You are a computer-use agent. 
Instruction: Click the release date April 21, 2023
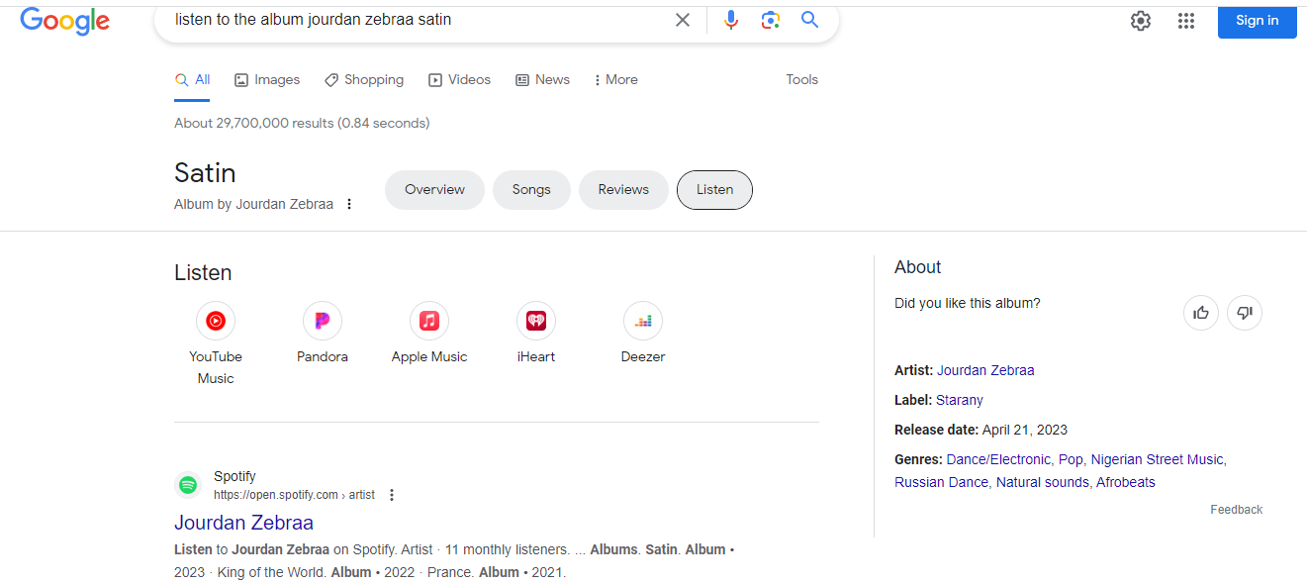point(1025,430)
